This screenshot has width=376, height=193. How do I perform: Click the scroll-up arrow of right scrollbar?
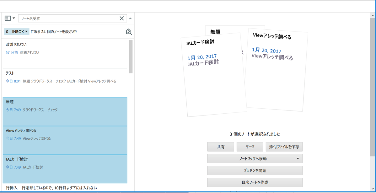point(372,15)
